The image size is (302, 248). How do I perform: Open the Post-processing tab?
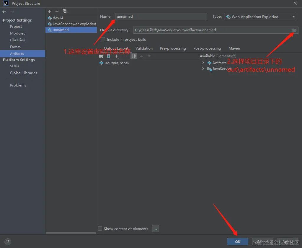click(x=207, y=48)
